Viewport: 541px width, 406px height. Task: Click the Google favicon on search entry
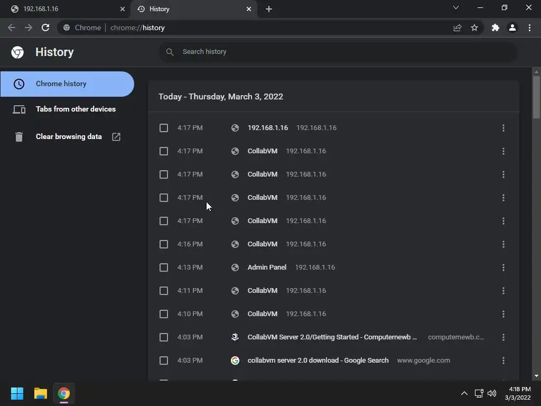click(x=235, y=361)
